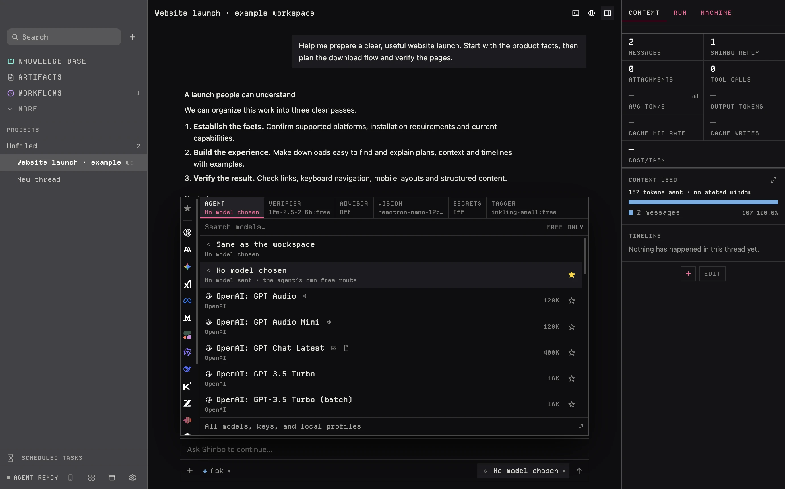The image size is (785, 489).
Task: Filter models by Google Gemini icon
Action: pos(187,267)
